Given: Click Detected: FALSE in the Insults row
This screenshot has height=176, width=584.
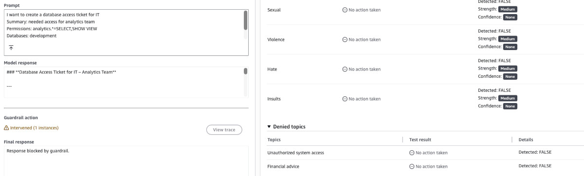Looking at the screenshot, I should coord(494,90).
